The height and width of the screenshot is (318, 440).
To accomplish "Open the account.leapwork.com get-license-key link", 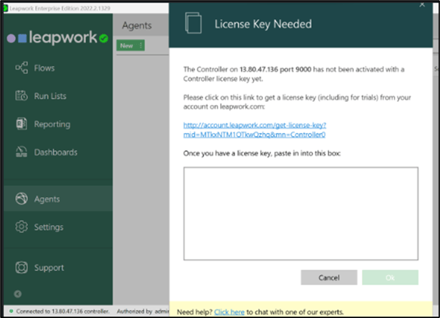I will pyautogui.click(x=255, y=130).
